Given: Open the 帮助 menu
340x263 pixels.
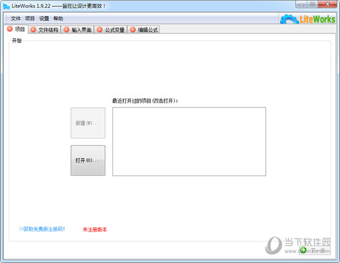Looking at the screenshot, I should [58, 19].
